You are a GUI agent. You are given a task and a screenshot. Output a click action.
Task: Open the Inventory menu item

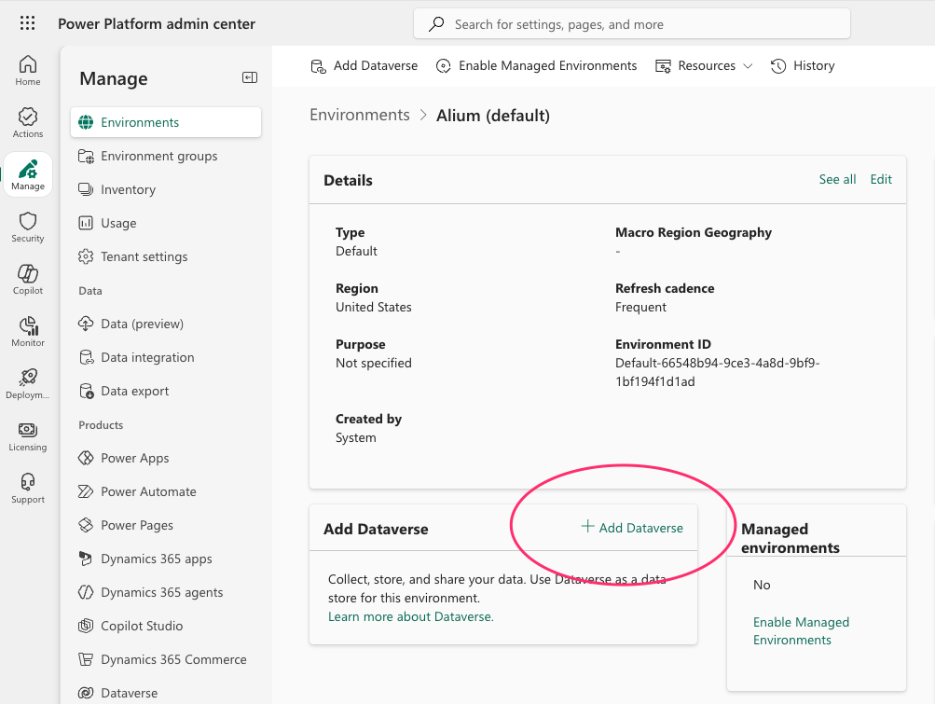tap(166, 189)
